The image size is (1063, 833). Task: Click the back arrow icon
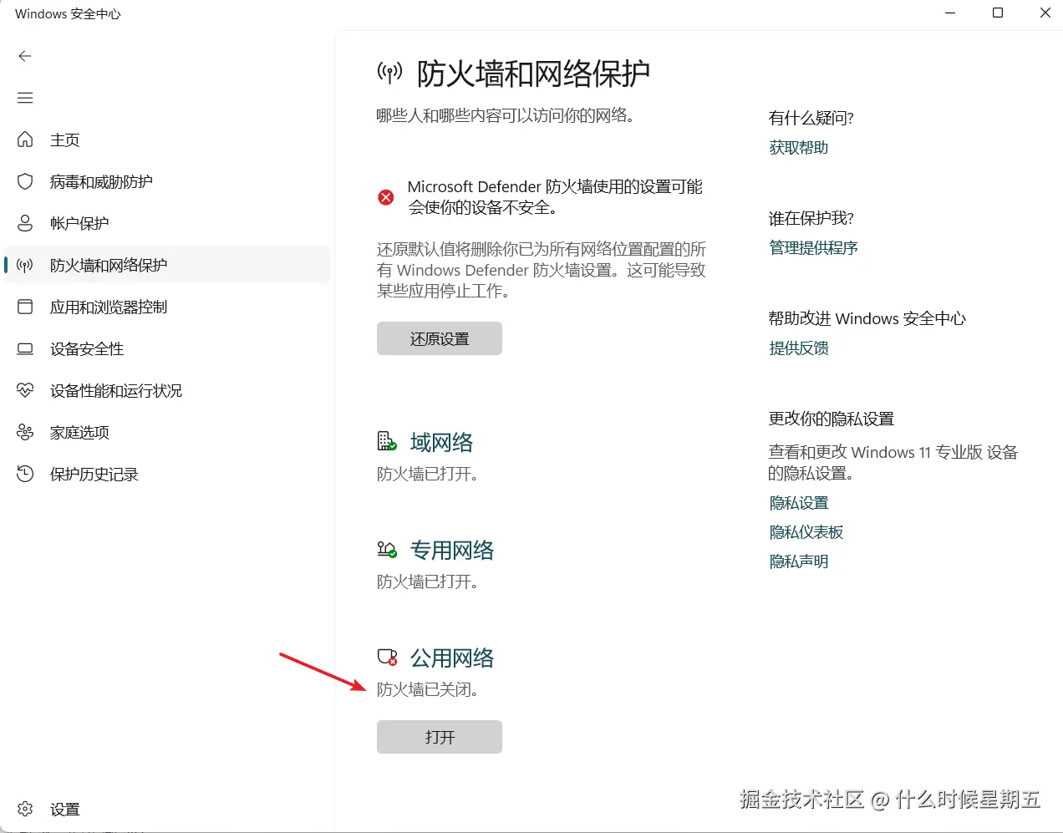click(25, 56)
